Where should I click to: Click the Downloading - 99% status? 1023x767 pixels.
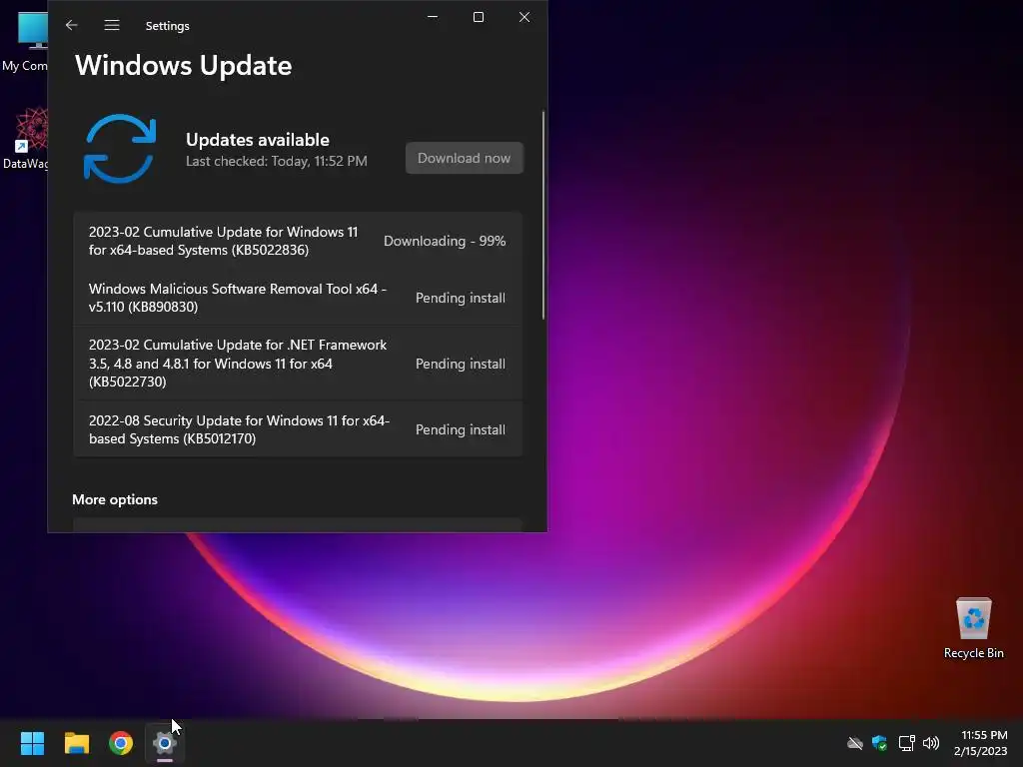pos(445,241)
